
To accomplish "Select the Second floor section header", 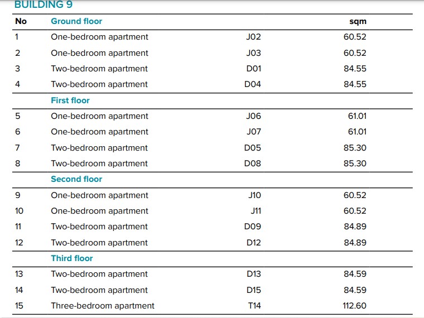I will click(77, 179).
